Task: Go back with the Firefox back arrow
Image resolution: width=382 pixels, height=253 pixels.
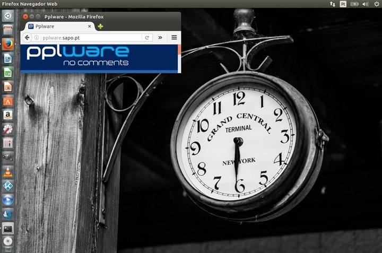Action: [27, 38]
